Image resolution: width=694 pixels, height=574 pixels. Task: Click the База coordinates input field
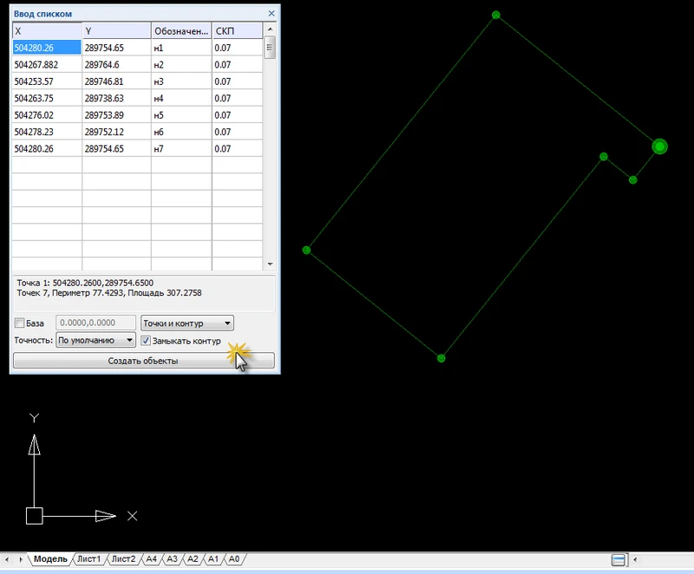pyautogui.click(x=95, y=323)
